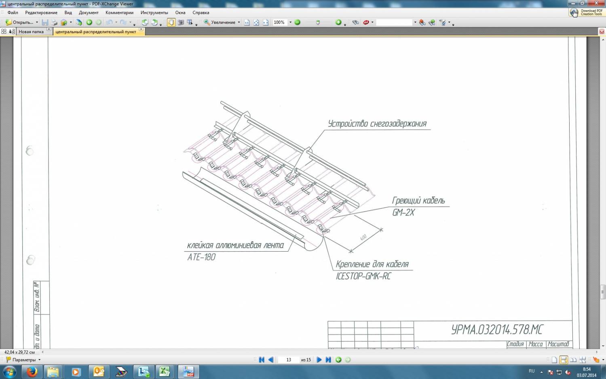Select the Snapshot camera tool
Screen dimensions: 606x379
[181, 22]
